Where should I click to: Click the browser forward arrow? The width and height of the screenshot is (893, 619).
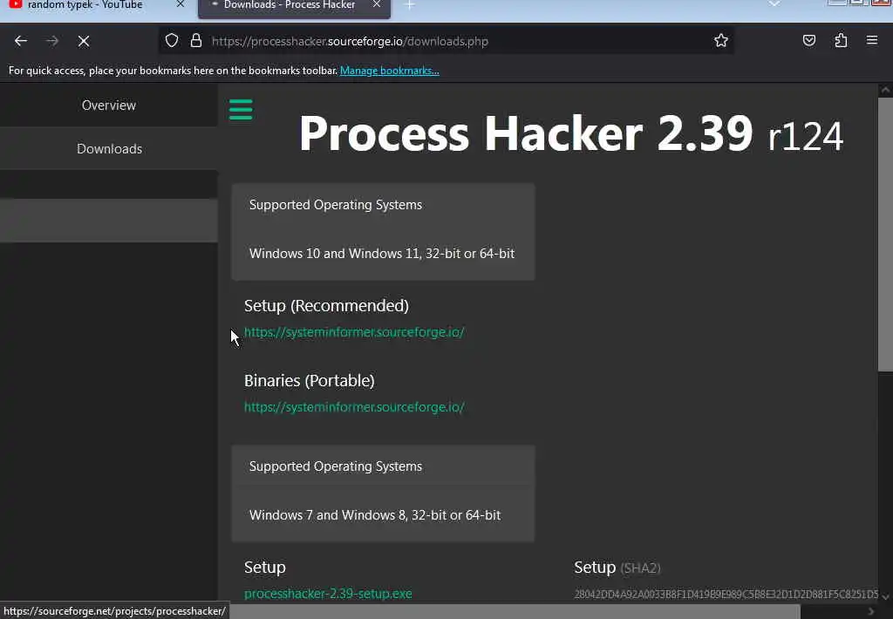click(x=52, y=41)
